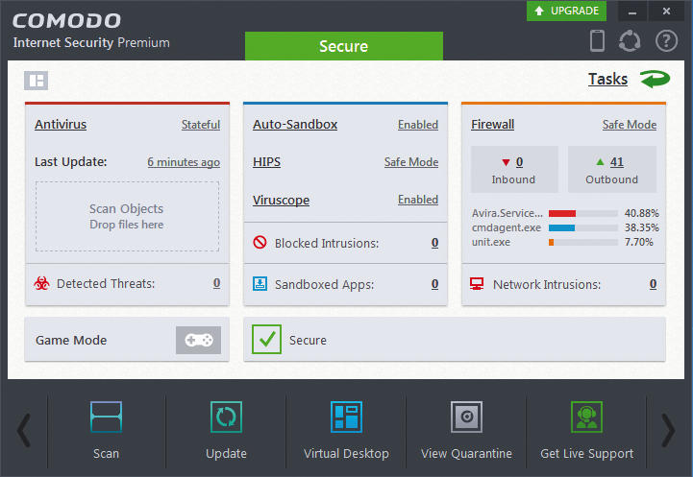Click the red inbound down arrow
The height and width of the screenshot is (477, 693).
(506, 162)
